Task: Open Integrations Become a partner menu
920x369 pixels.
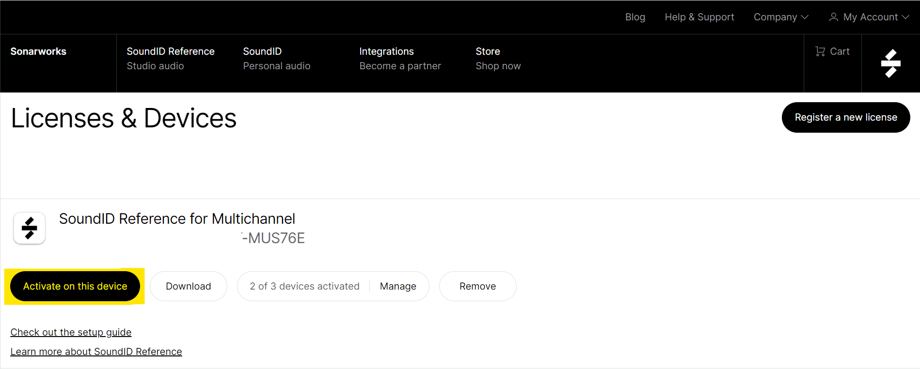Action: [x=400, y=59]
